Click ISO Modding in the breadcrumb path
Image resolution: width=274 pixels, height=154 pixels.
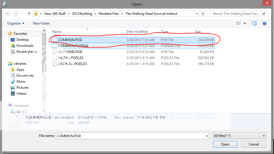click(x=82, y=14)
